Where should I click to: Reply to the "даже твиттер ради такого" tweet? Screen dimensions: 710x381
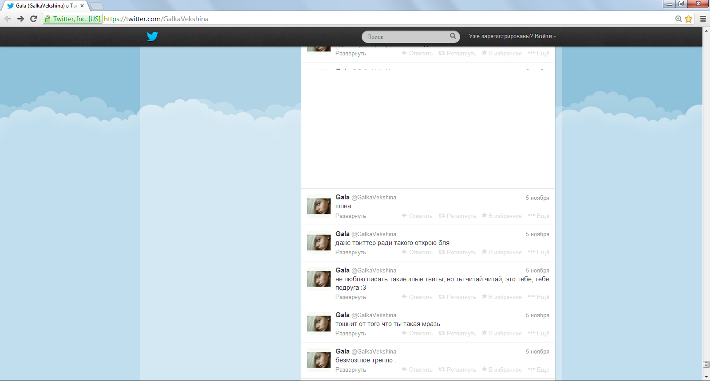pos(417,252)
